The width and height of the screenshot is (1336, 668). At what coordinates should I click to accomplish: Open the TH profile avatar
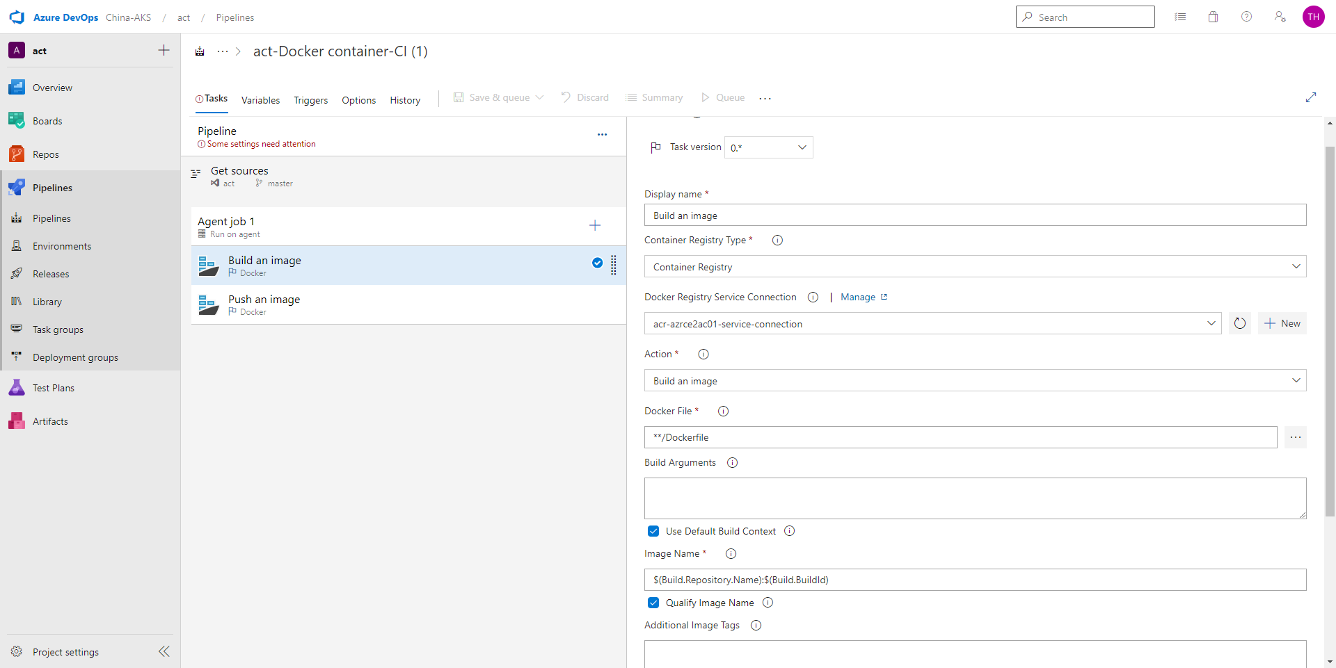(1313, 17)
